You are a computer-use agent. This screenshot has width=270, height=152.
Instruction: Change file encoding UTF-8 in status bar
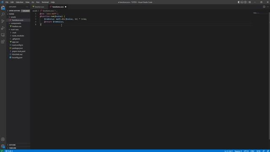click(x=246, y=151)
